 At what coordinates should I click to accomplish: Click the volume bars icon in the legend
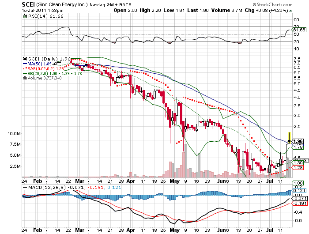coord(25,78)
